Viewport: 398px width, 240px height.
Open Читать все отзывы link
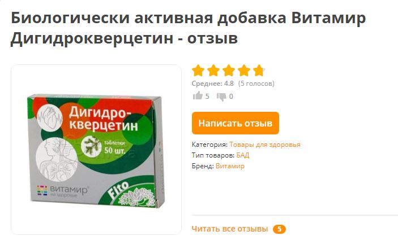tap(230, 229)
